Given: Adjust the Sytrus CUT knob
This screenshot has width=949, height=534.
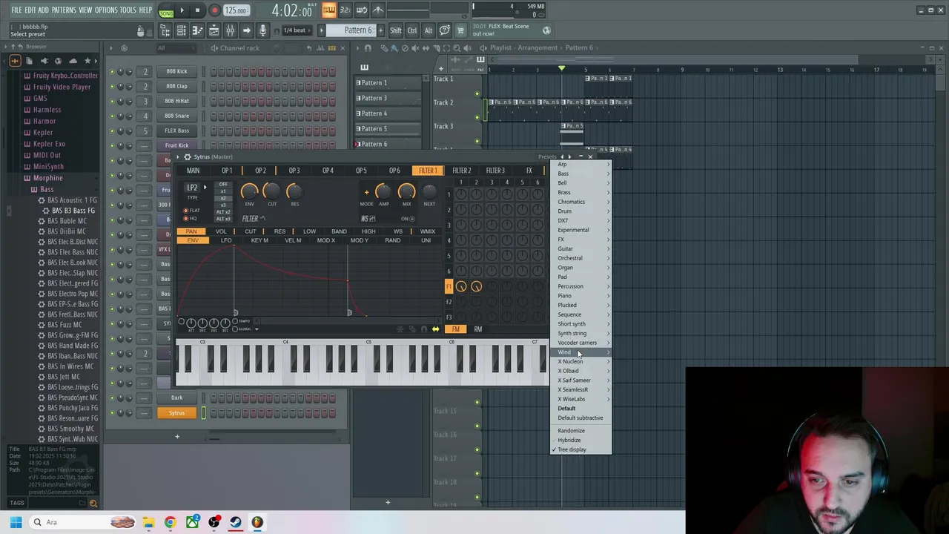Looking at the screenshot, I should 271,192.
